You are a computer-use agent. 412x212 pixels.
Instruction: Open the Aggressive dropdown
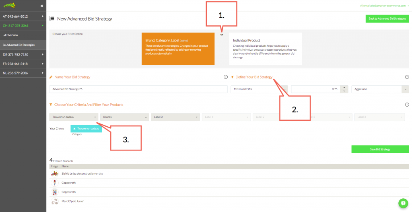tap(380, 89)
